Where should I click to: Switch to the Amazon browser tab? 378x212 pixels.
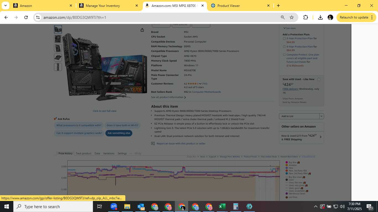(43, 6)
